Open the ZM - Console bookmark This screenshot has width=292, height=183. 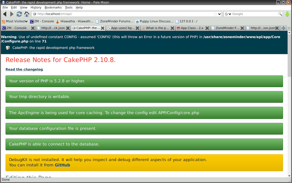42,21
